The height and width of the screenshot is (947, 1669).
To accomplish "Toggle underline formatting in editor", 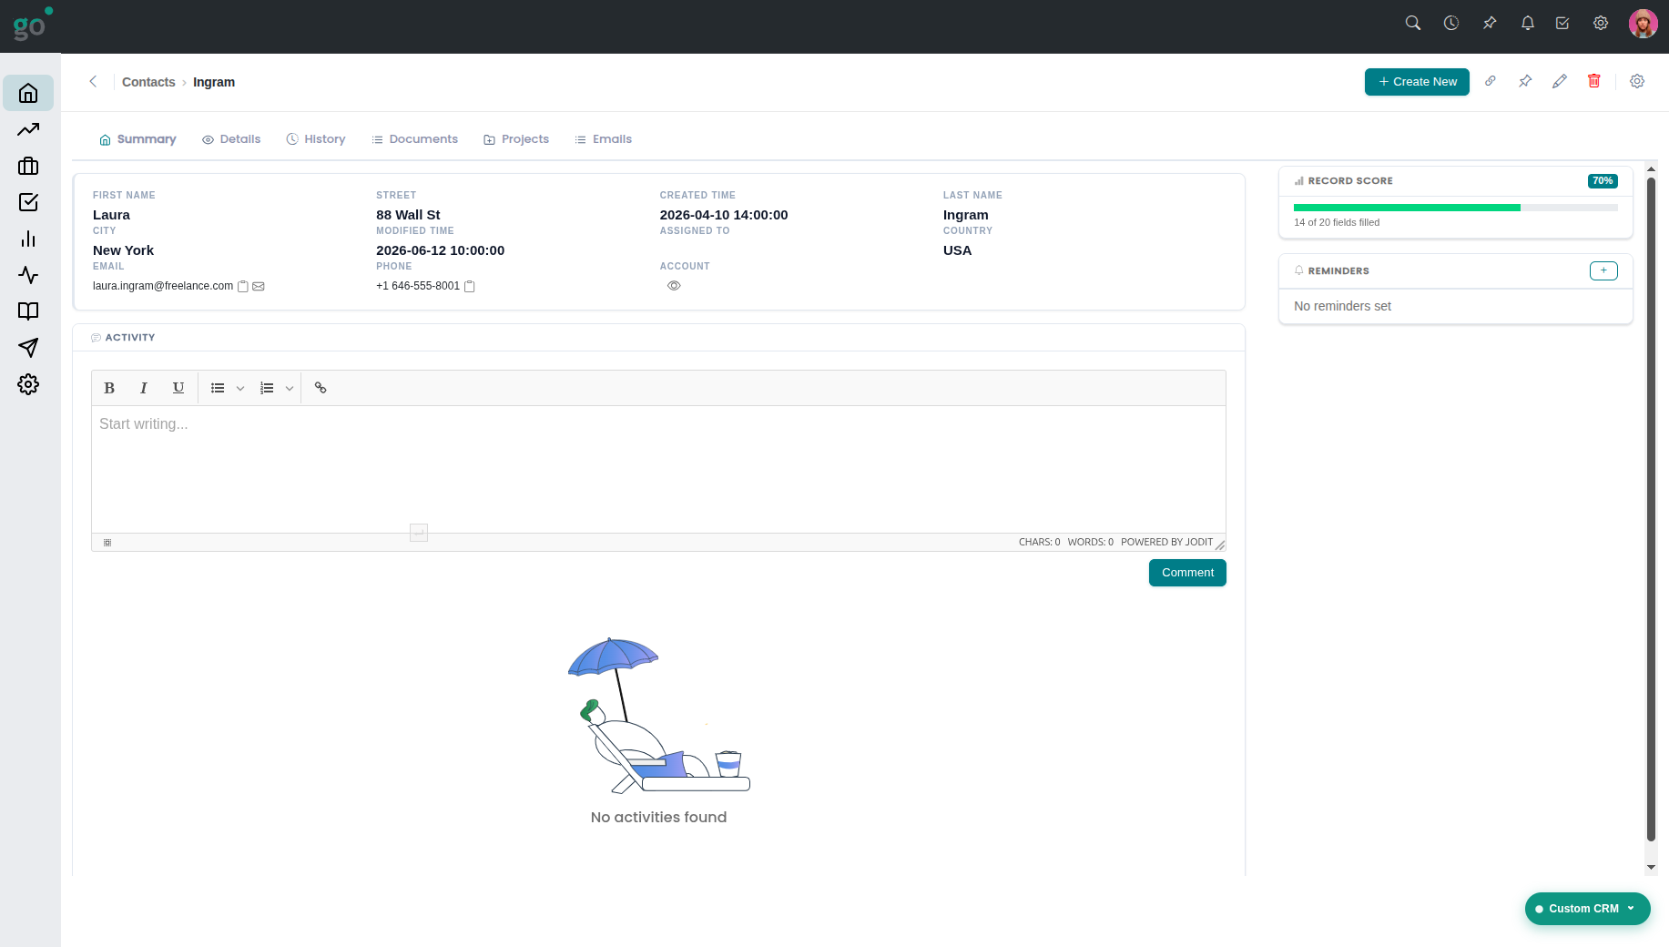I will pos(178,388).
